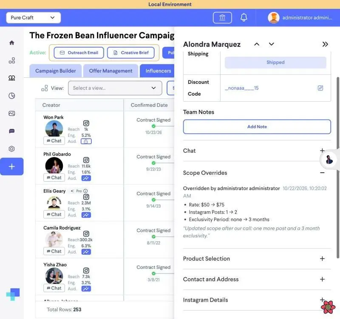Screen dimensions: 340x319
Task: Open chat with Phil Gabardo
Action: [x=54, y=178]
